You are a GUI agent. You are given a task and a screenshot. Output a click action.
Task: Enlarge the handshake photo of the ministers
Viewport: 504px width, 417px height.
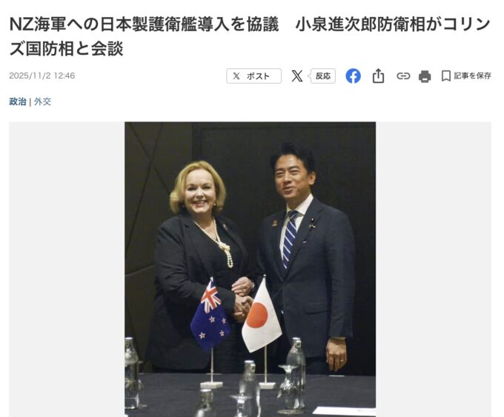(x=250, y=269)
